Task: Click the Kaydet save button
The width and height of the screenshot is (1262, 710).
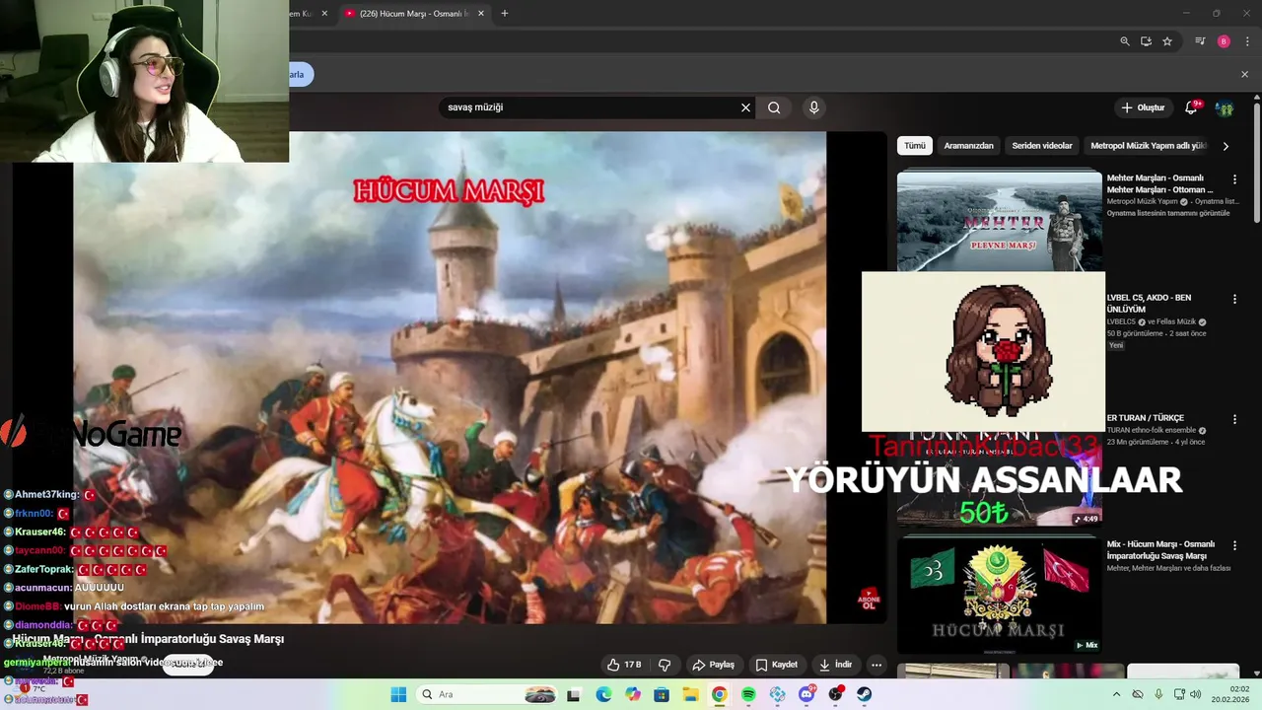Action: coord(776,665)
